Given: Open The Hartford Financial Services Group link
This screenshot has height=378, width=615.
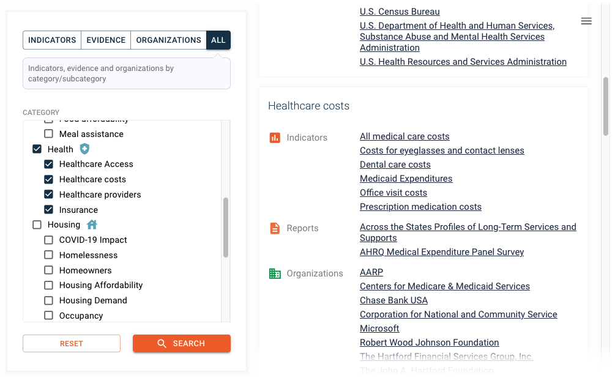Looking at the screenshot, I should coord(447,357).
